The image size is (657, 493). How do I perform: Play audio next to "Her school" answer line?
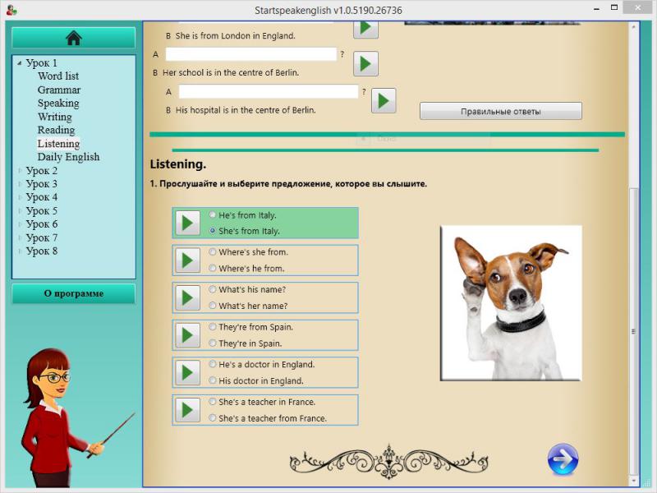(x=365, y=64)
